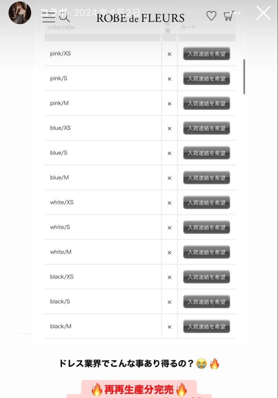This screenshot has height=398, width=278.
Task: Tap the restock button for blue/S
Action: tap(206, 153)
